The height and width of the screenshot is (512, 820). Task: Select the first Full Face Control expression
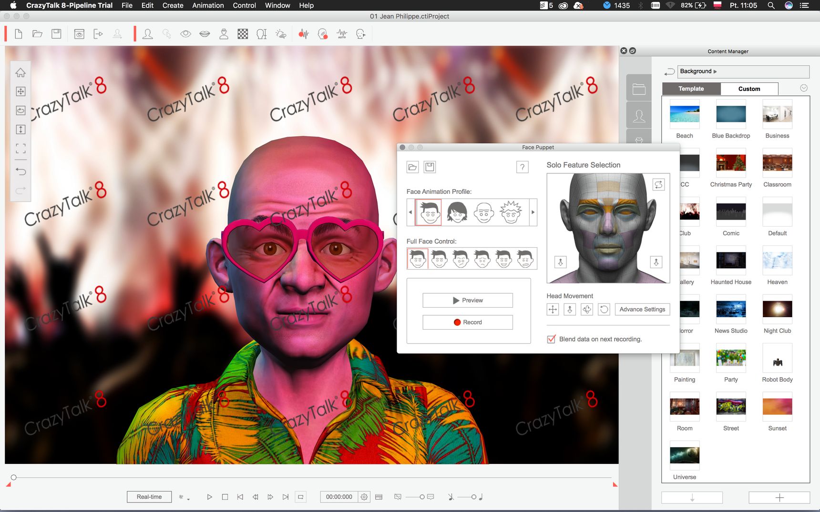pos(418,259)
